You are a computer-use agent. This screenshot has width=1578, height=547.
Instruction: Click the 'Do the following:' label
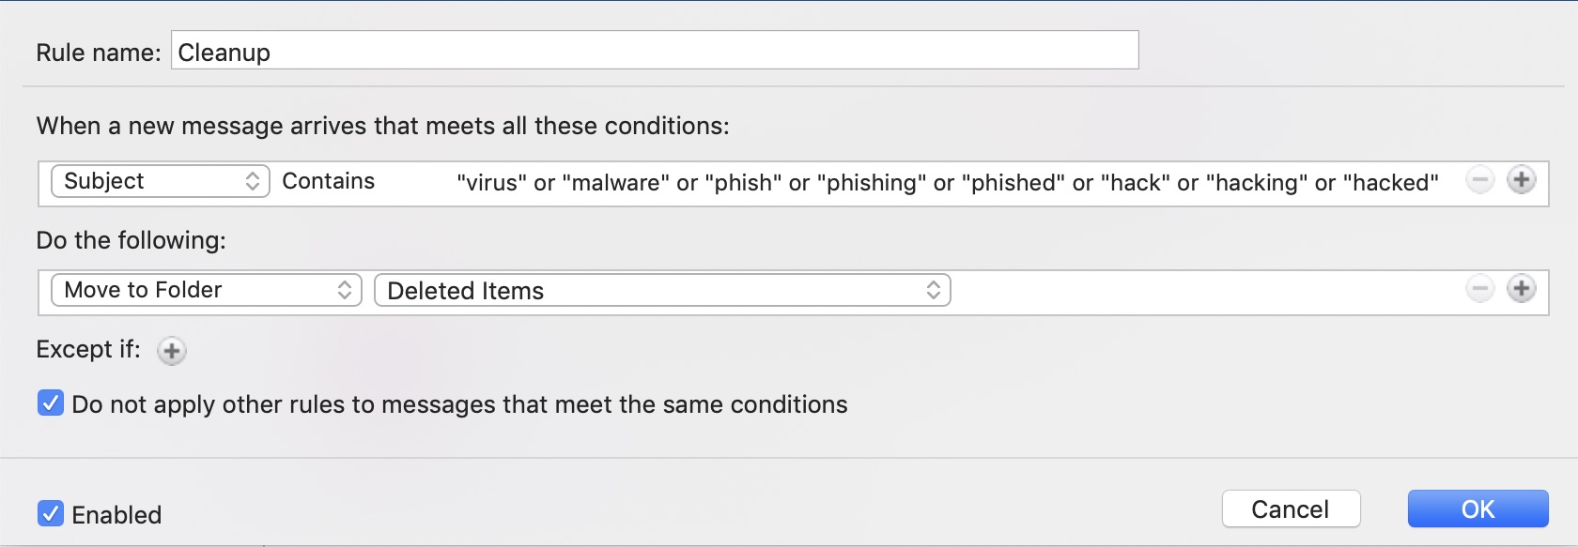131,240
